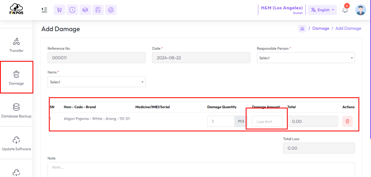
Task: Click item text Aligori Pajama - White - Arong - 151-01
Action: [97, 119]
